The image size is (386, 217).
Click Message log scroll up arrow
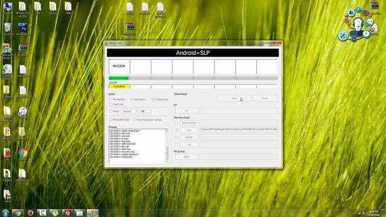(167, 131)
